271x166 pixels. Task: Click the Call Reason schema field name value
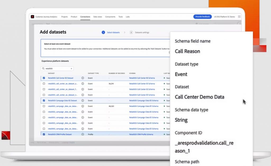tap(187, 51)
